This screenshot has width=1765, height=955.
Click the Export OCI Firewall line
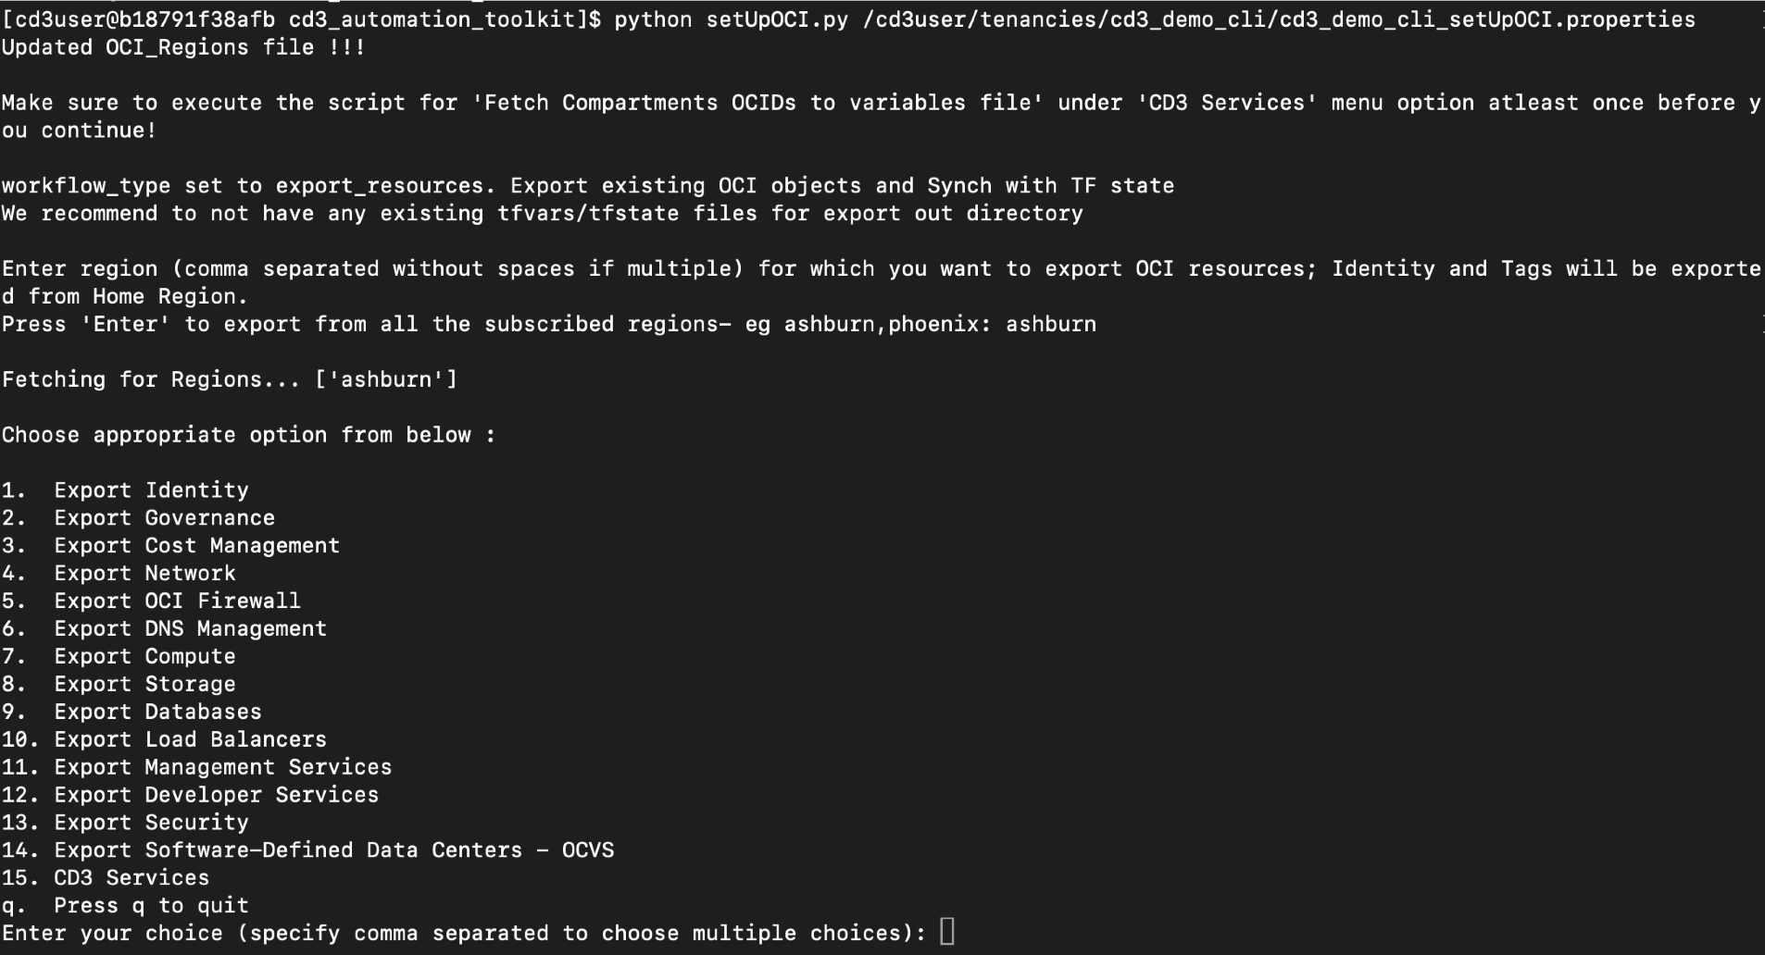[151, 602]
